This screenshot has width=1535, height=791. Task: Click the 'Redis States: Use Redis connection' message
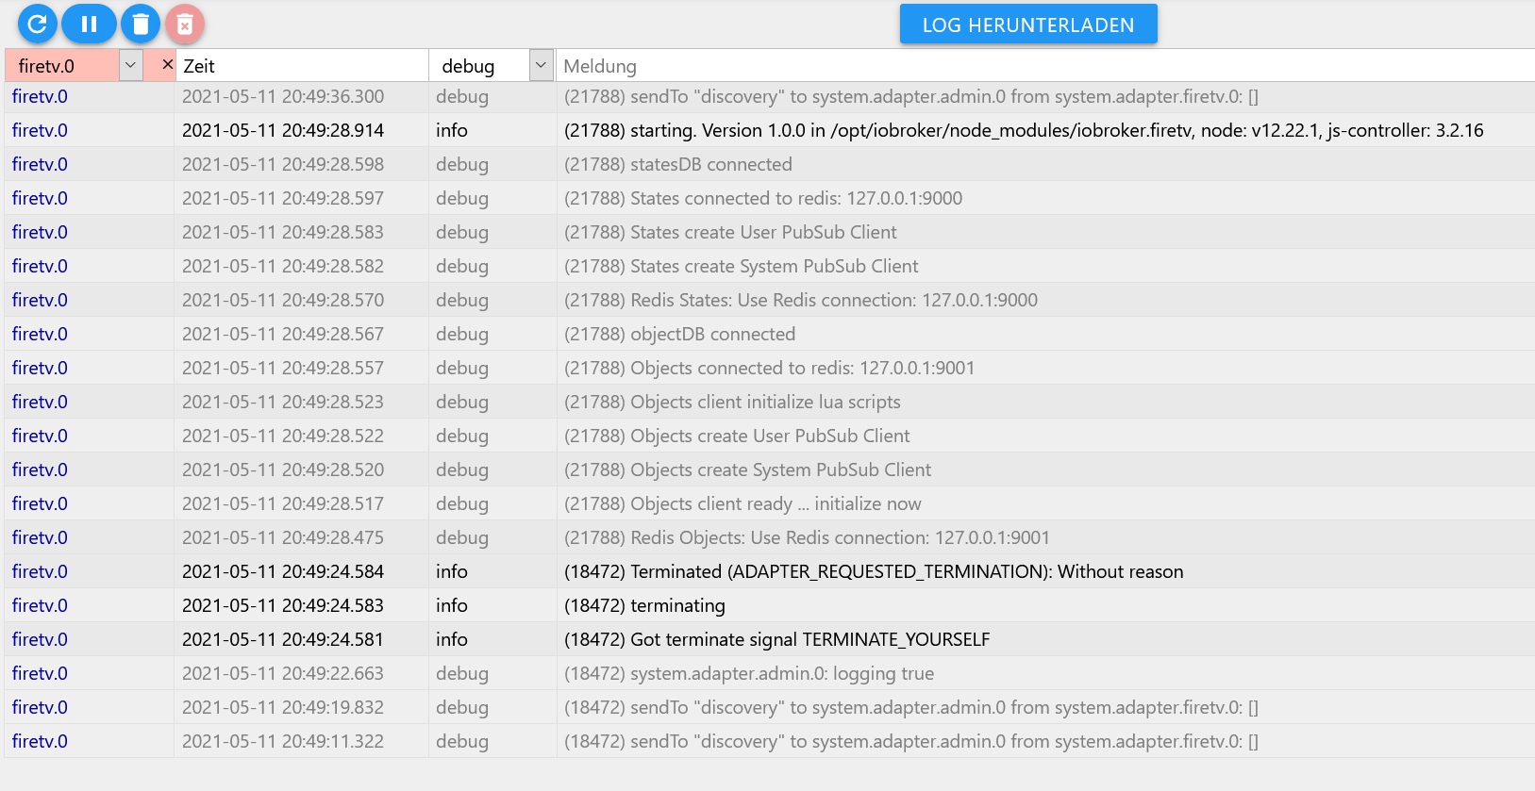click(x=801, y=300)
